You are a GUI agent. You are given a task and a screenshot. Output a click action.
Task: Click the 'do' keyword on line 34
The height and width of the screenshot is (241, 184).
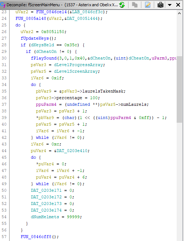(x=33, y=84)
